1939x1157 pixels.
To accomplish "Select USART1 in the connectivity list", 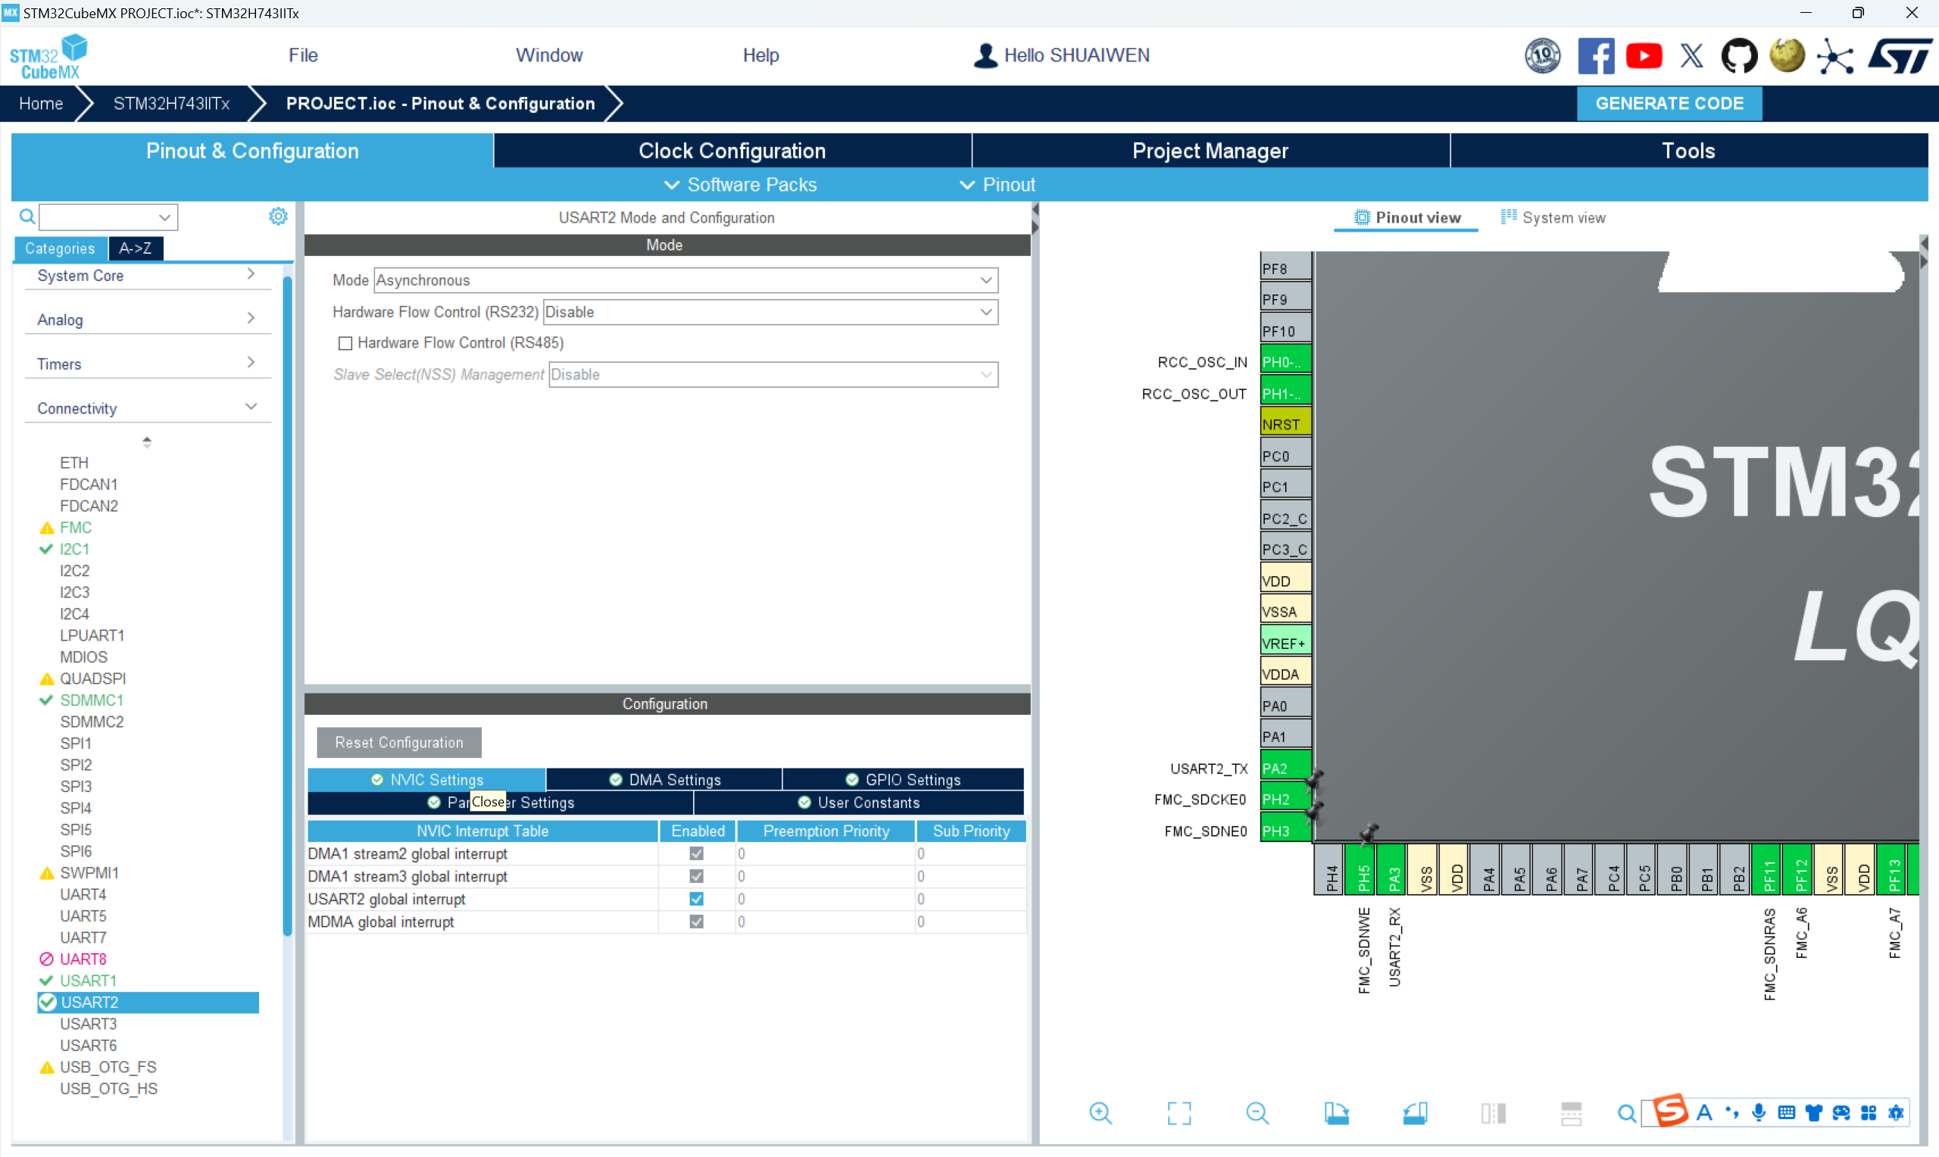I will 87,980.
